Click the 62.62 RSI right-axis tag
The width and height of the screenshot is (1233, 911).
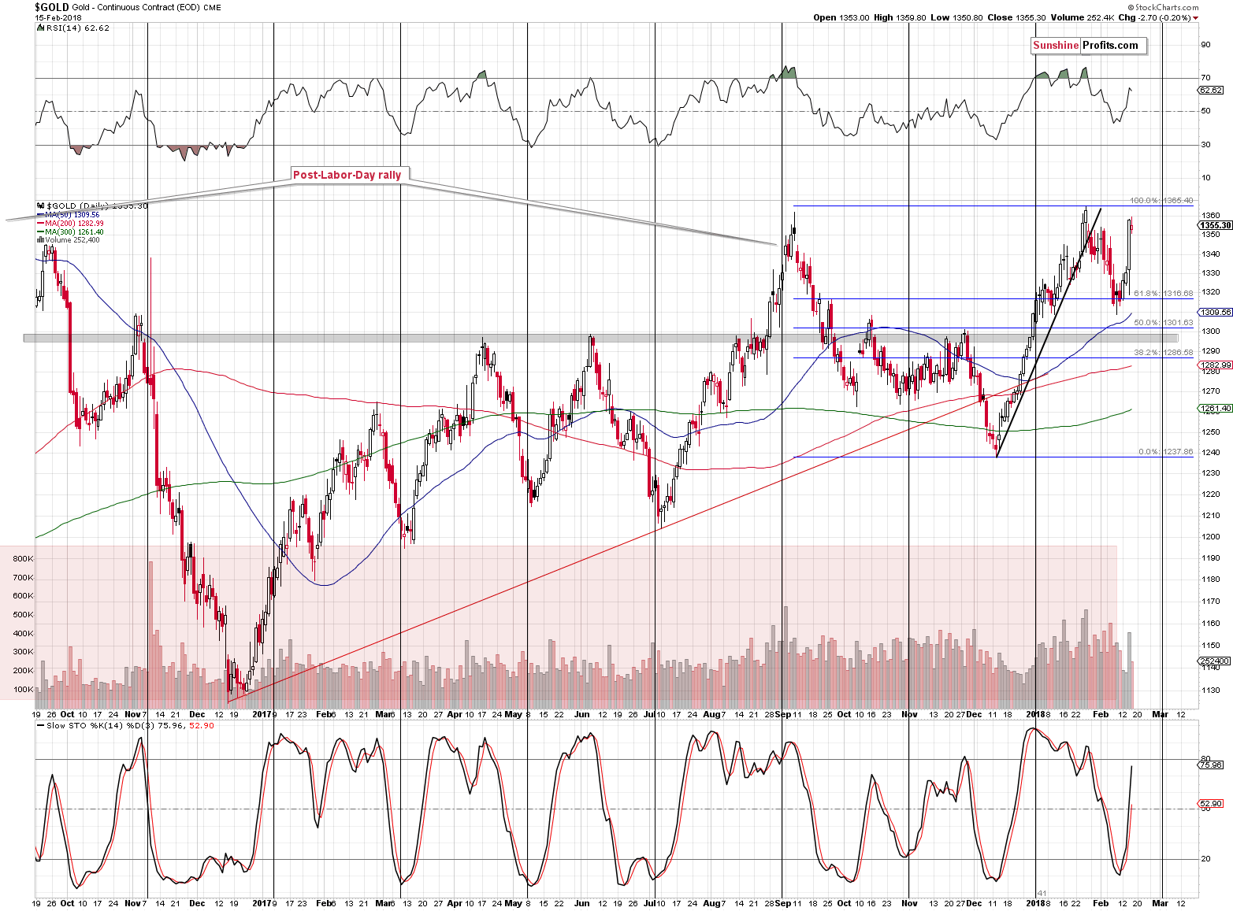pyautogui.click(x=1210, y=91)
